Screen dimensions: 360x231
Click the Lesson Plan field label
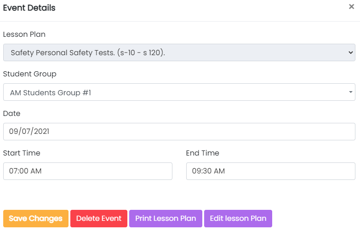(24, 34)
